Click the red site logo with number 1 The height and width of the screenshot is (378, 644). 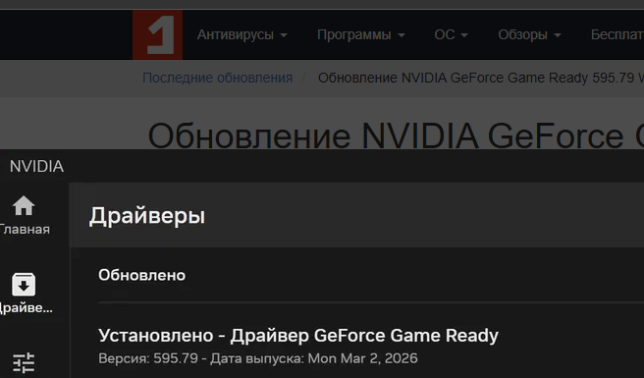pos(157,35)
